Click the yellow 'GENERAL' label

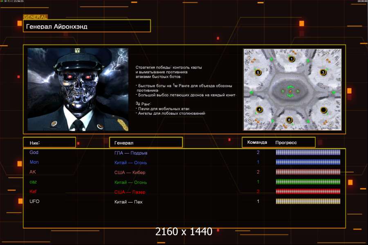[x=35, y=17]
